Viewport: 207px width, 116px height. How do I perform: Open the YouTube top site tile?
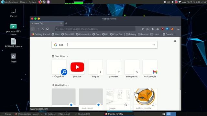pos(77,69)
